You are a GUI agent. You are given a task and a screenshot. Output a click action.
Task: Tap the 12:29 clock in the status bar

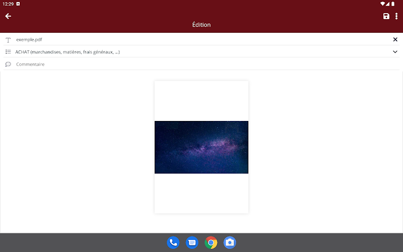[8, 4]
